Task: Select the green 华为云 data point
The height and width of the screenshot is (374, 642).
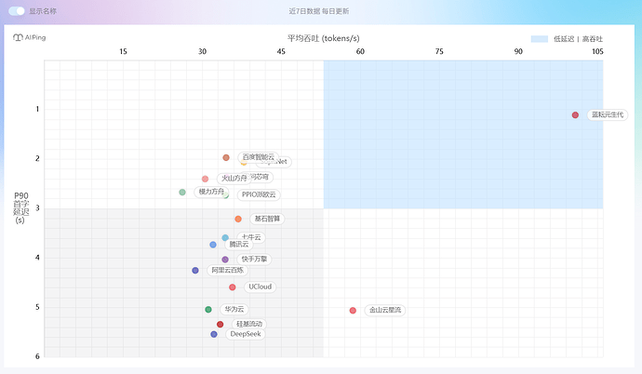Action: [x=208, y=310]
